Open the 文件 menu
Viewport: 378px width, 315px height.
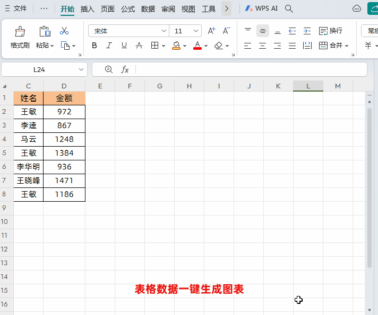point(16,8)
